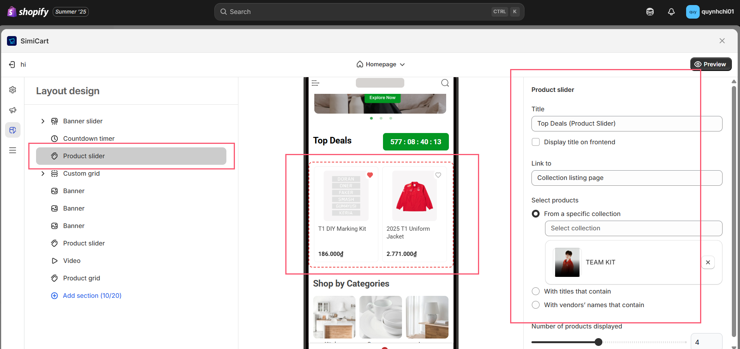The height and width of the screenshot is (349, 740).
Task: Select From a specific collection radio
Action: coord(536,214)
